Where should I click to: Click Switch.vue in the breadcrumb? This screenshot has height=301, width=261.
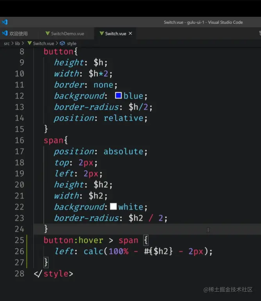tap(43, 43)
